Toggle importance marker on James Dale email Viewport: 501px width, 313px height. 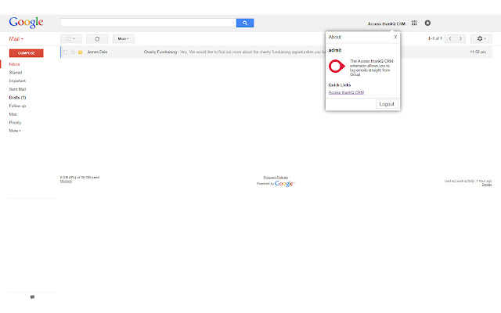pyautogui.click(x=80, y=52)
